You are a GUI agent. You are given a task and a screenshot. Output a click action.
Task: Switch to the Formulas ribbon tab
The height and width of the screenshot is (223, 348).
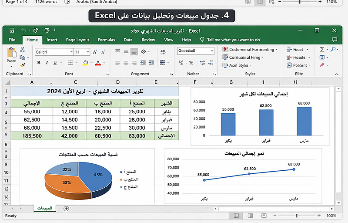click(x=106, y=40)
